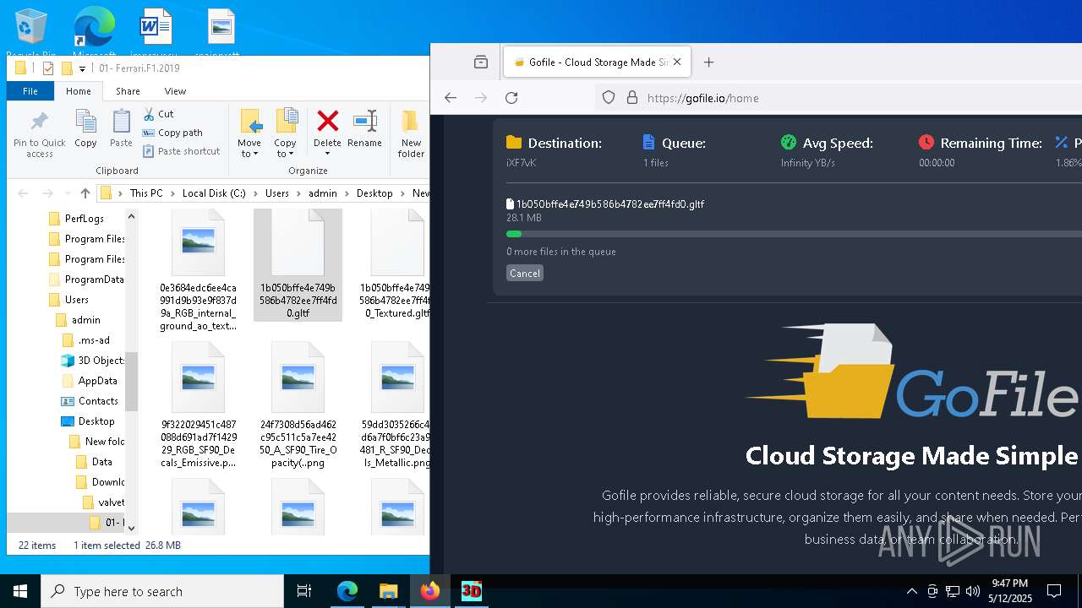Image resolution: width=1082 pixels, height=608 pixels.
Task: Close the Gofile browser tab
Action: point(677,62)
